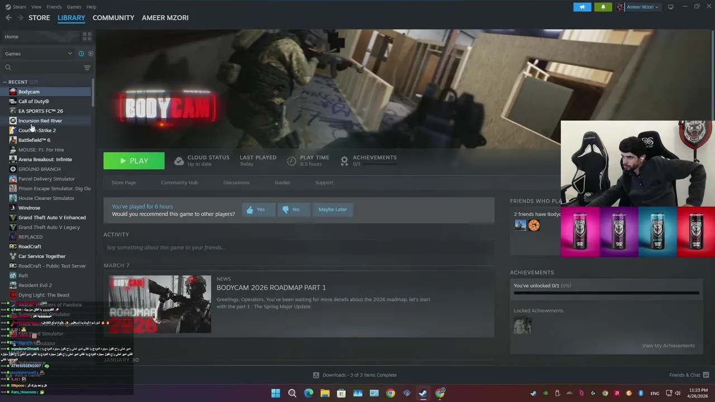Open Big Picture mode monitor icon in title bar
715x402 pixels.
671,7
